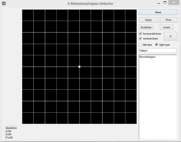This screenshot has height=142, width=181.
Task: Click the counter button showing 0
Action: tap(171, 36)
